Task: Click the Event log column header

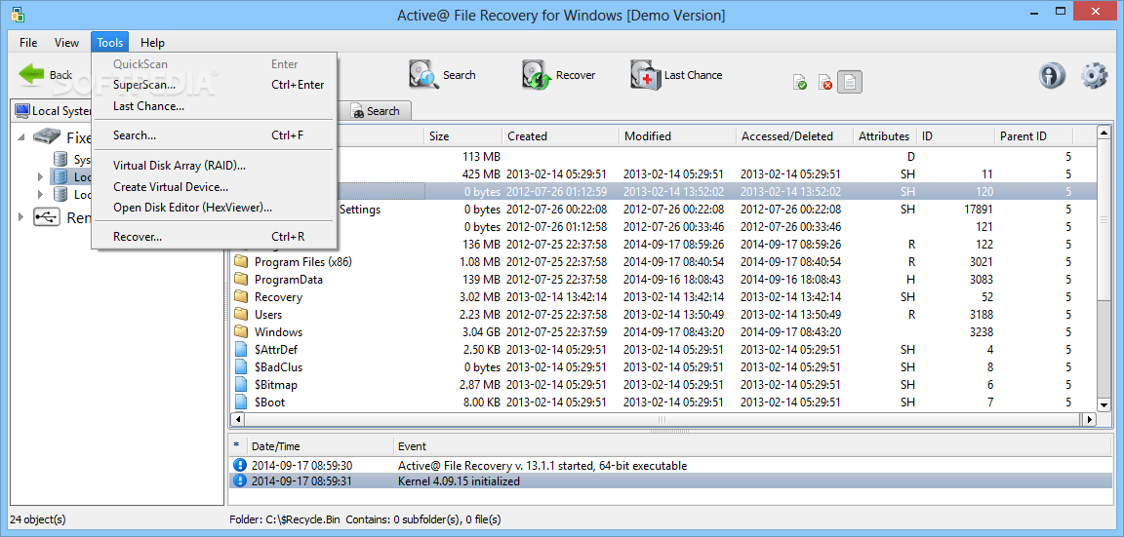Action: click(752, 446)
